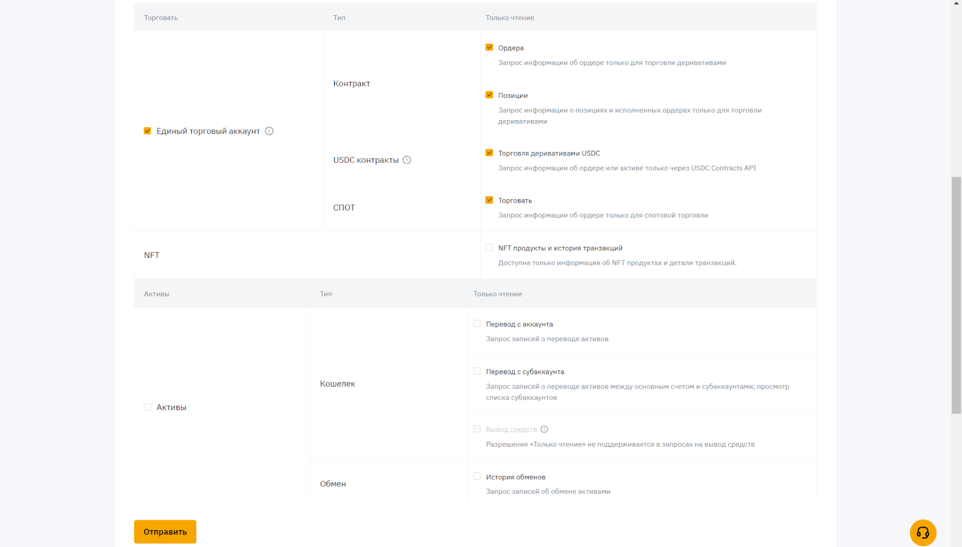The width and height of the screenshot is (962, 547).
Task: Click the Активы column header
Action: point(156,294)
